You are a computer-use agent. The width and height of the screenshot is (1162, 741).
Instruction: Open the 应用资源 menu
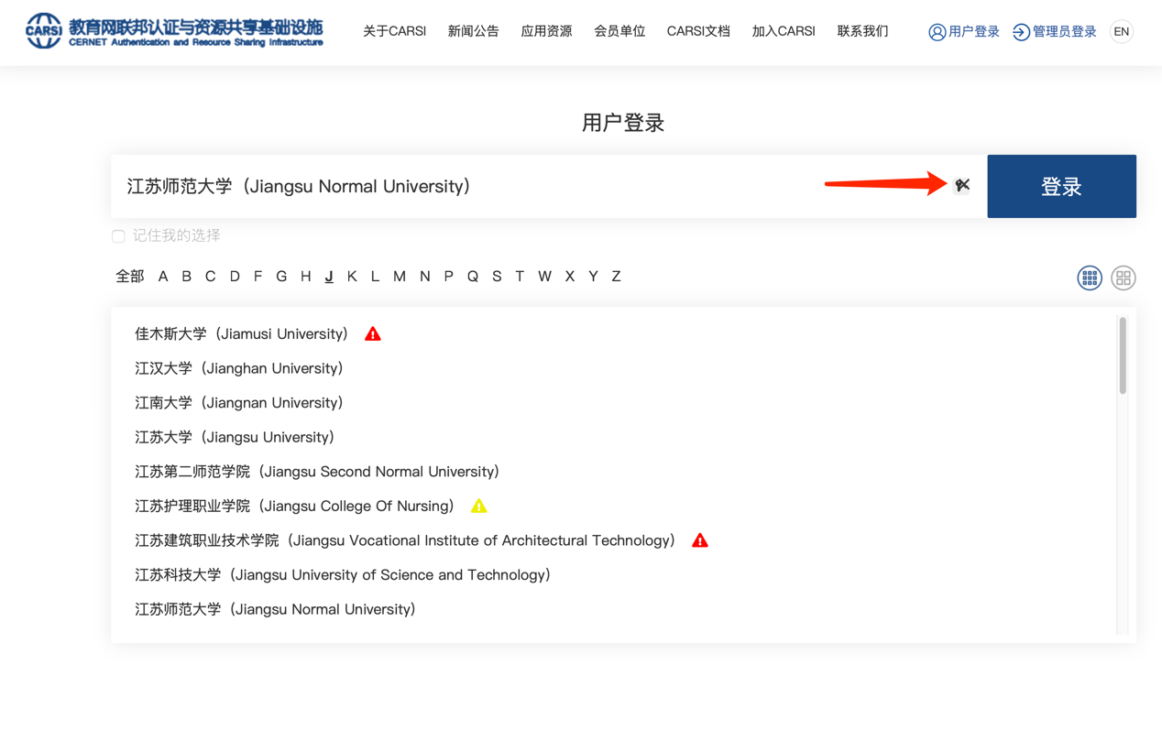coord(546,32)
